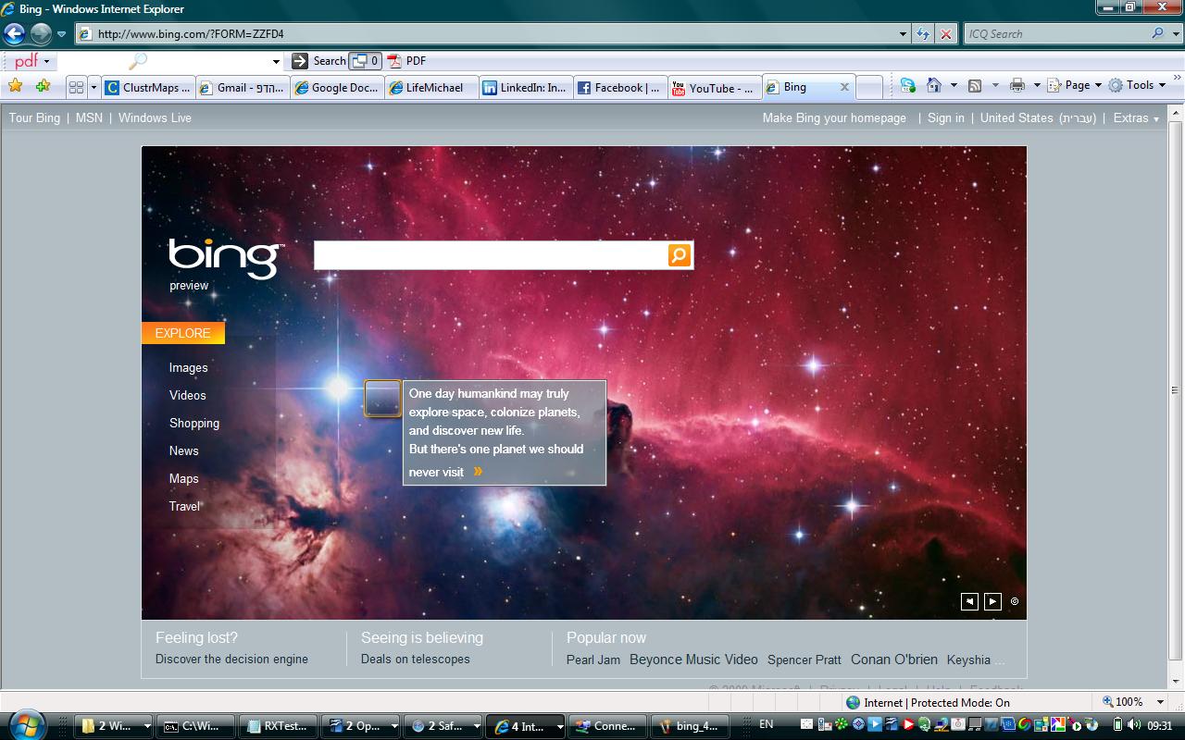Click Make Bing your homepage link

coord(834,117)
